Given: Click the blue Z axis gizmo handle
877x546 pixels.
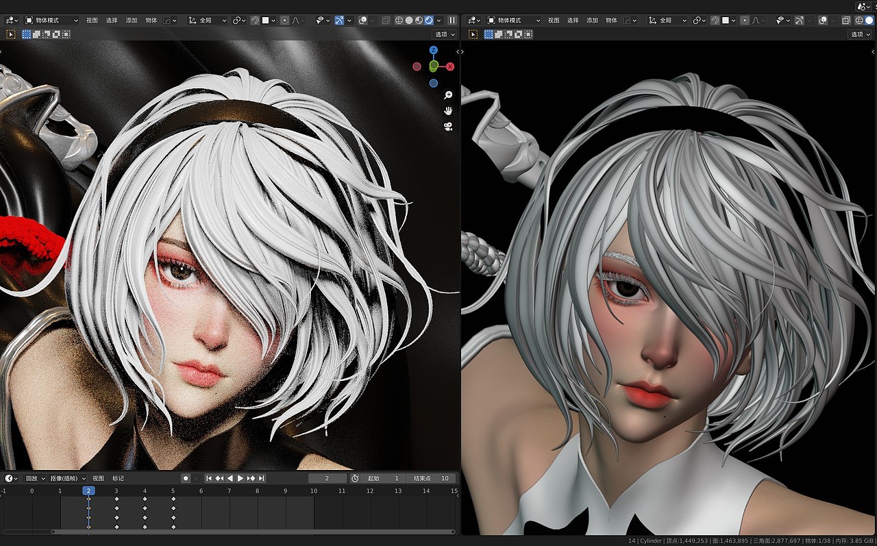Looking at the screenshot, I should coord(434,51).
